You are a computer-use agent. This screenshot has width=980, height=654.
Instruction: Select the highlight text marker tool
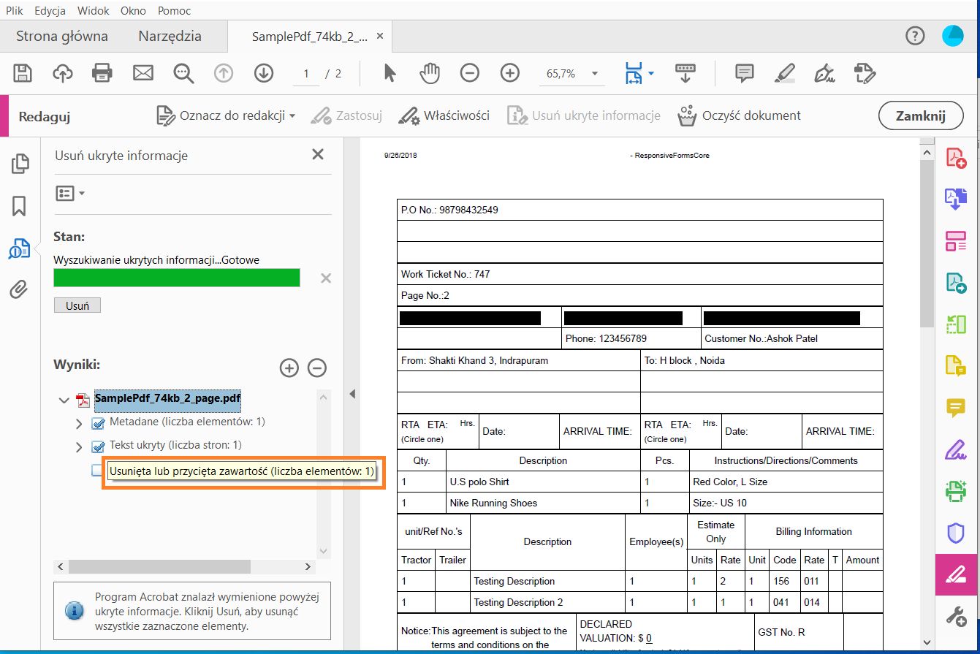click(x=784, y=73)
